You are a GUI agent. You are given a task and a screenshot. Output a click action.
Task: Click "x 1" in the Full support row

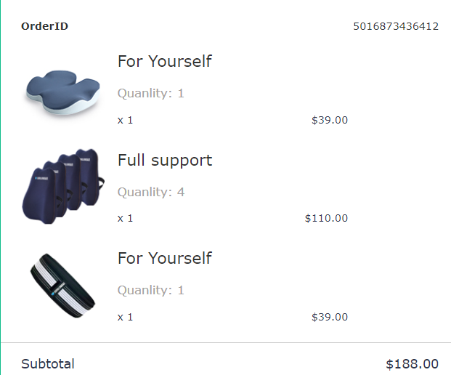pyautogui.click(x=125, y=218)
